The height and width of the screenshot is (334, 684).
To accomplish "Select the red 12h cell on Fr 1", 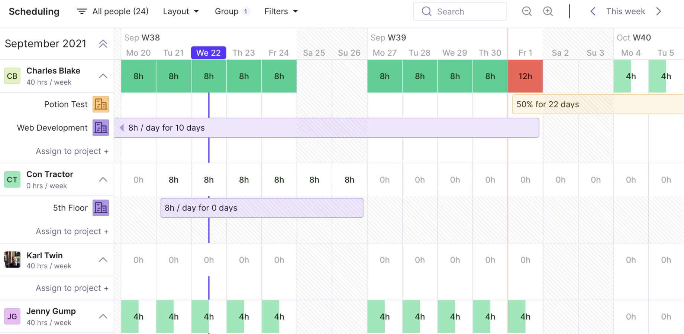I will coord(525,76).
